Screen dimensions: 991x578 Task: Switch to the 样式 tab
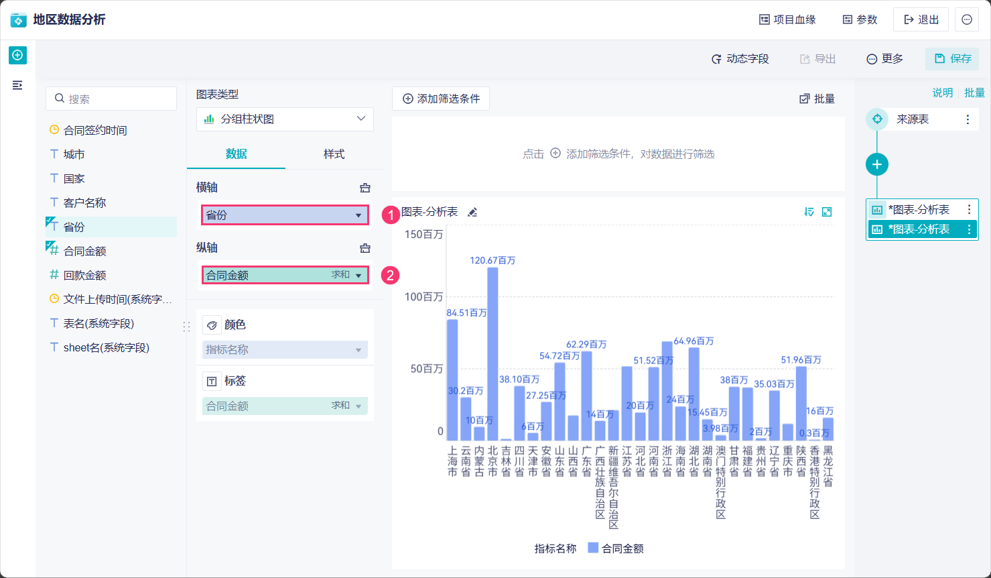334,154
